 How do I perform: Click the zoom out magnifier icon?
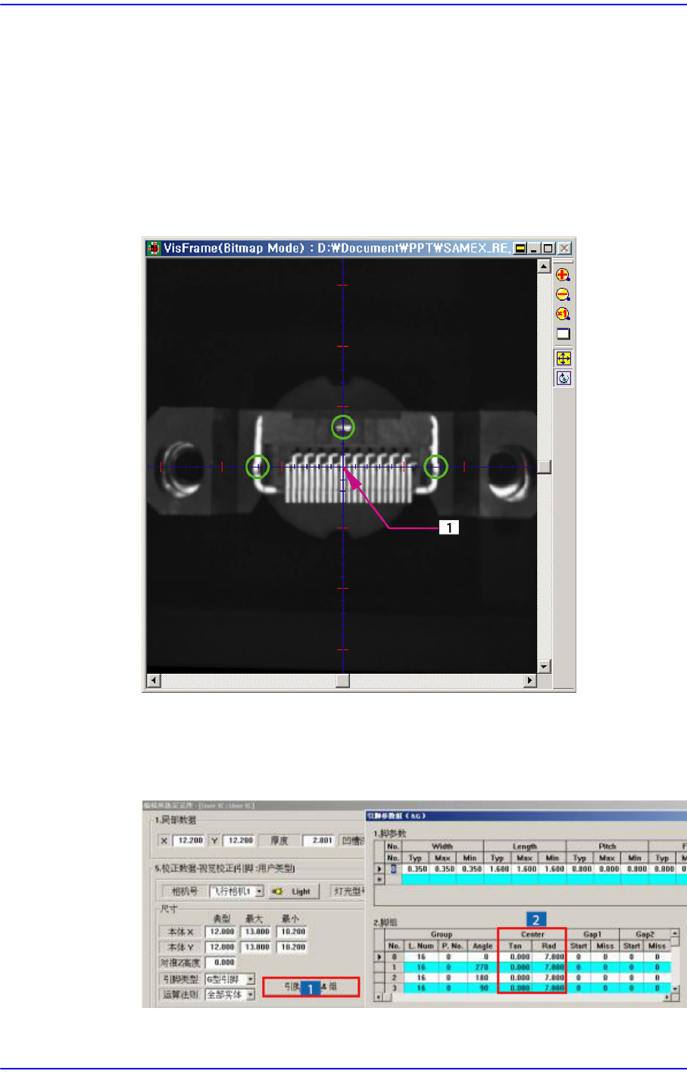[563, 294]
